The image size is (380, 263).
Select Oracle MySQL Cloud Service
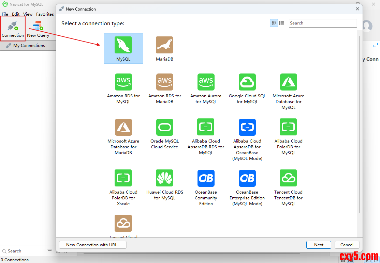pos(164,127)
